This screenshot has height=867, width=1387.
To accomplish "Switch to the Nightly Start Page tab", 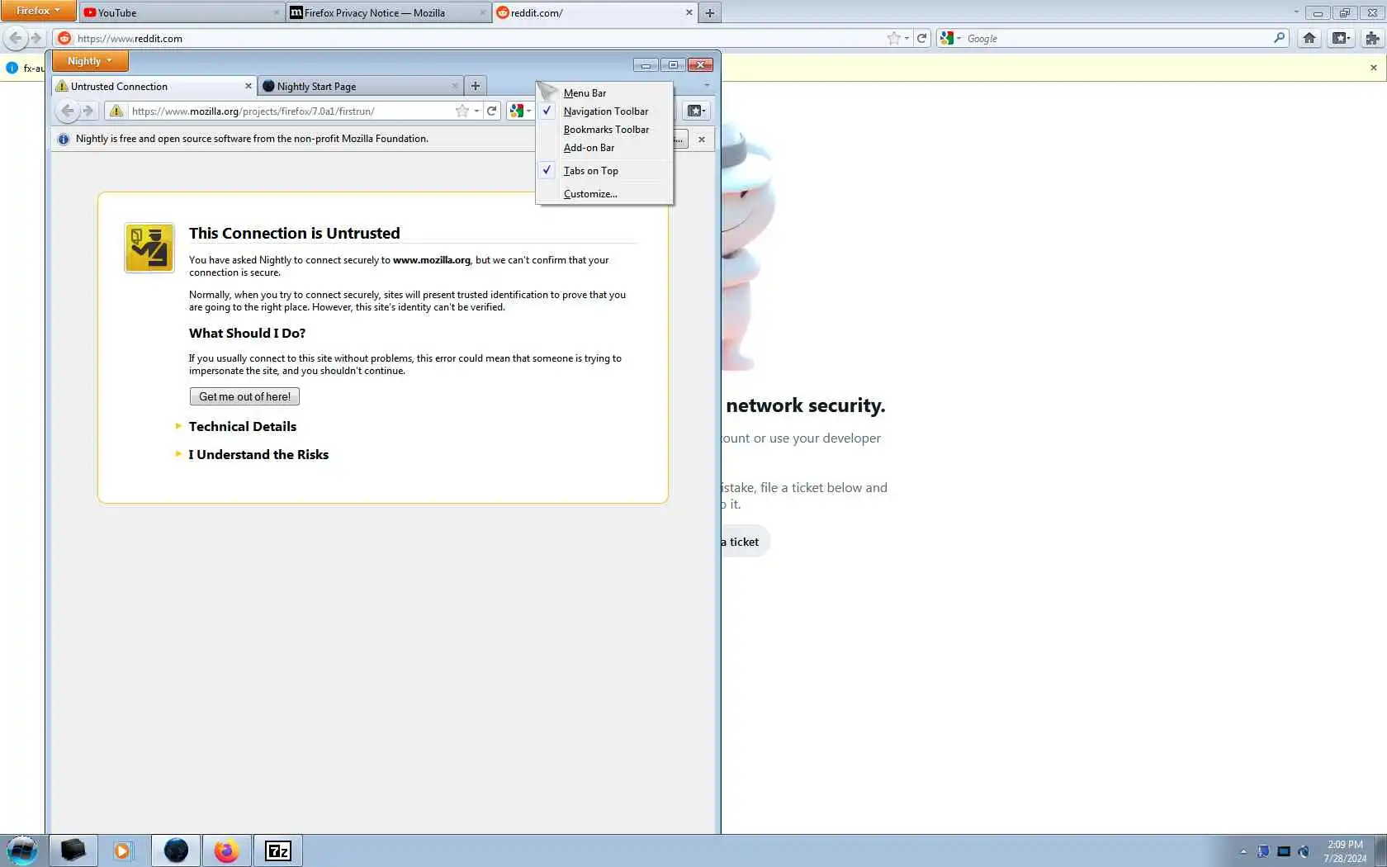I will tap(360, 86).
